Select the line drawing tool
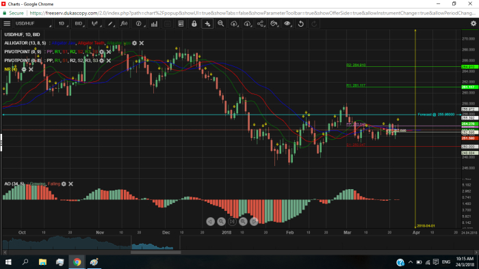Image resolution: width=479 pixels, height=269 pixels. point(110,23)
